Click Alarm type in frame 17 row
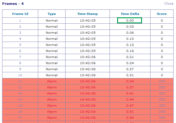 pyautogui.click(x=52, y=118)
